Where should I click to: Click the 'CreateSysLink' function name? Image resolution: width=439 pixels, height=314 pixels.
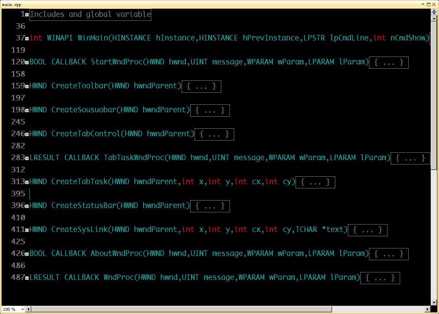[79, 230]
